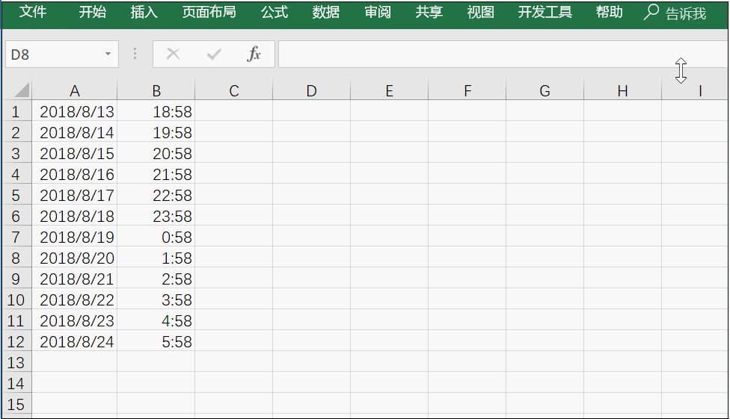Open the 数据 ribbon tab

(x=325, y=12)
